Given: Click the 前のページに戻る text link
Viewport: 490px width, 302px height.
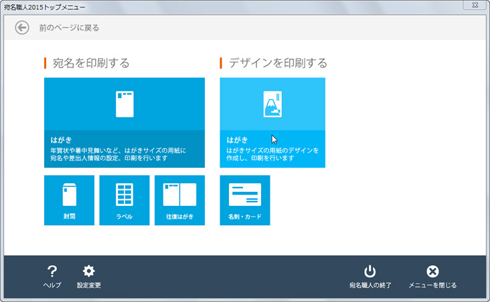Looking at the screenshot, I should [x=69, y=28].
